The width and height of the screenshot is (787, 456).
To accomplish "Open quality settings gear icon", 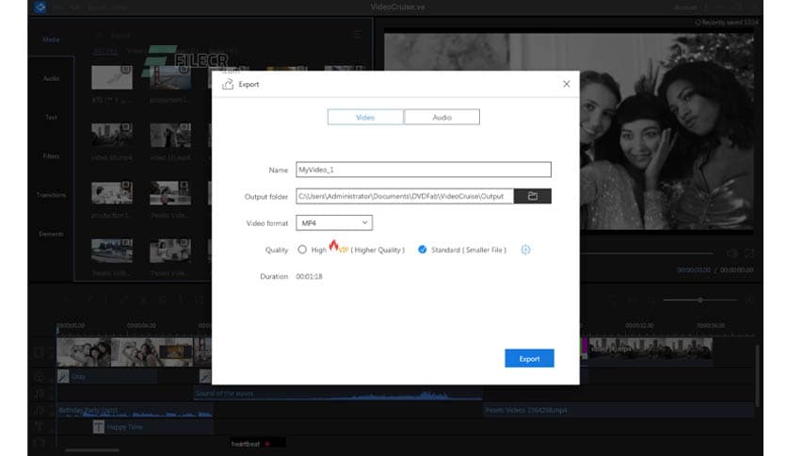I will click(525, 250).
